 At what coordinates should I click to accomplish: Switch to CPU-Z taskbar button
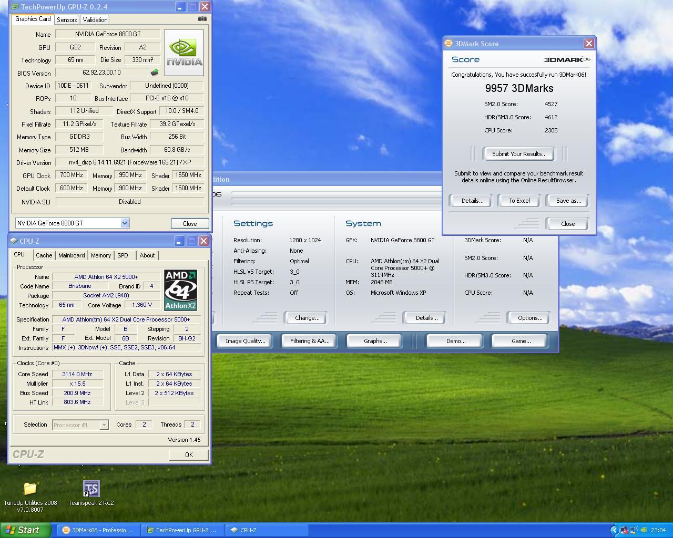click(x=267, y=530)
